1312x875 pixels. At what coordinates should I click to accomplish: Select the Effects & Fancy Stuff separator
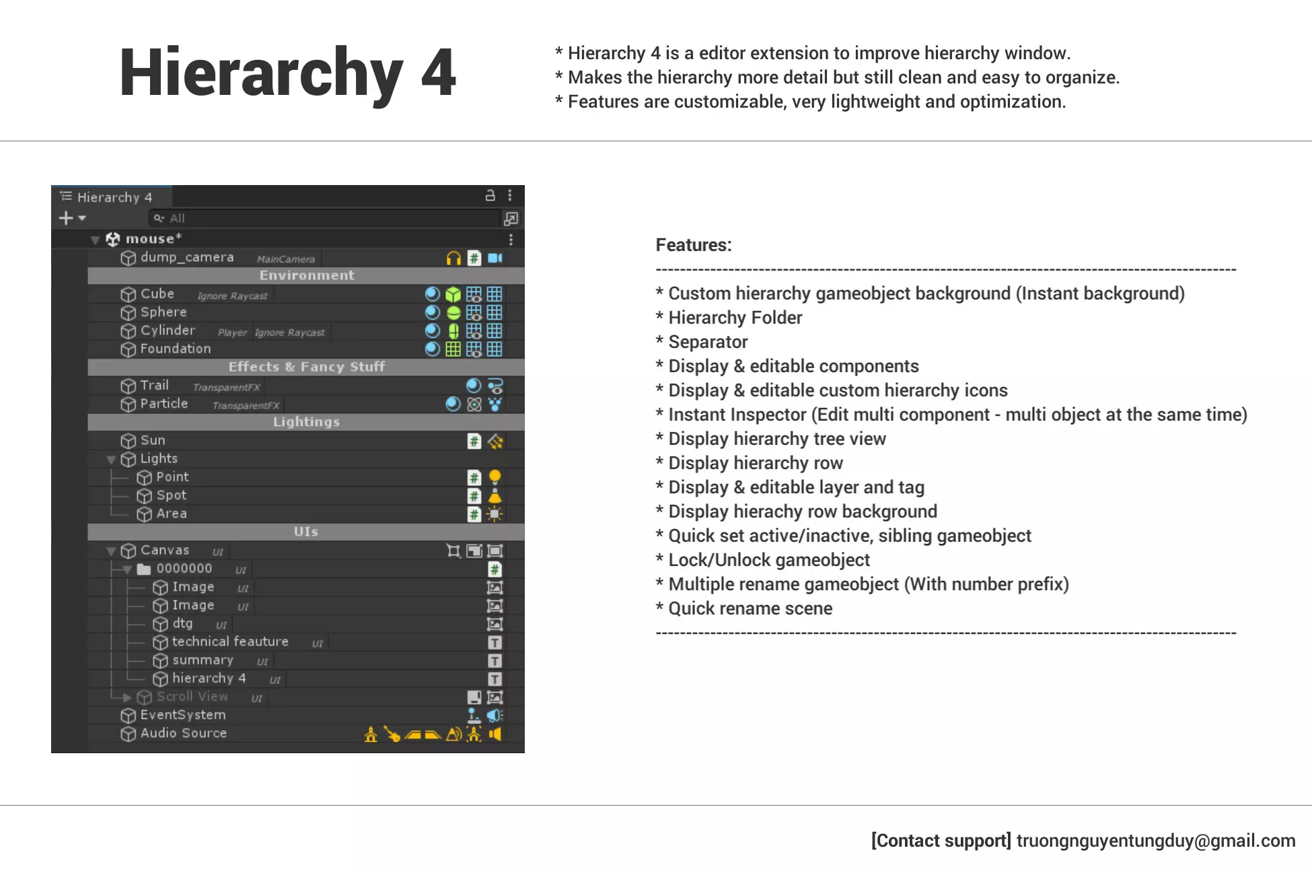[x=306, y=367]
